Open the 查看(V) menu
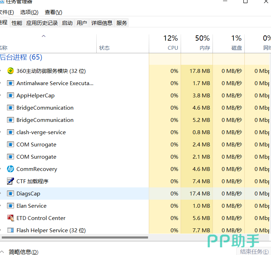This screenshot has width=271, height=255. [54, 12]
